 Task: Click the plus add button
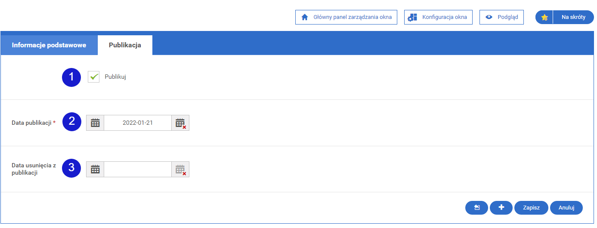point(501,207)
